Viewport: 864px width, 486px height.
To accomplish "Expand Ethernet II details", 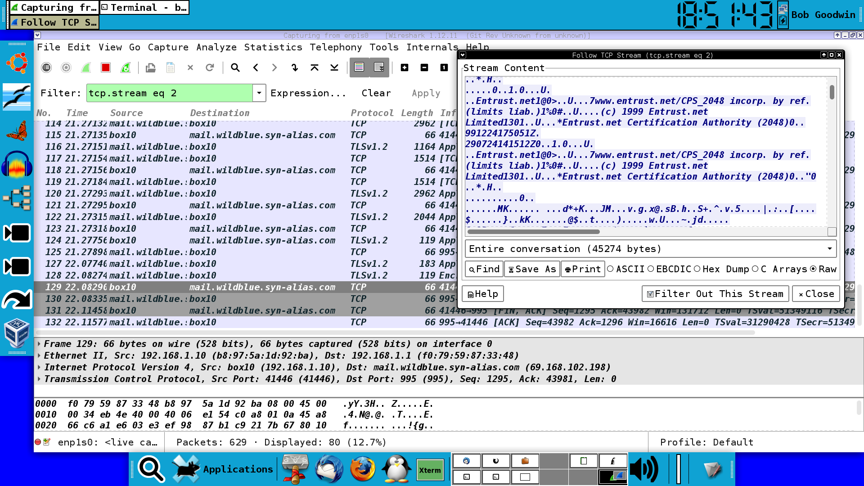I will click(x=39, y=355).
